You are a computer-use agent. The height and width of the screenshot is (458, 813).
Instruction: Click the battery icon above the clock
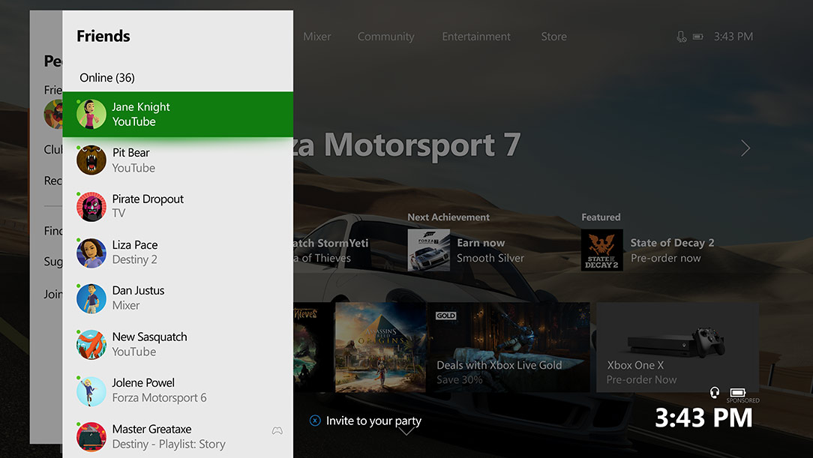[737, 392]
